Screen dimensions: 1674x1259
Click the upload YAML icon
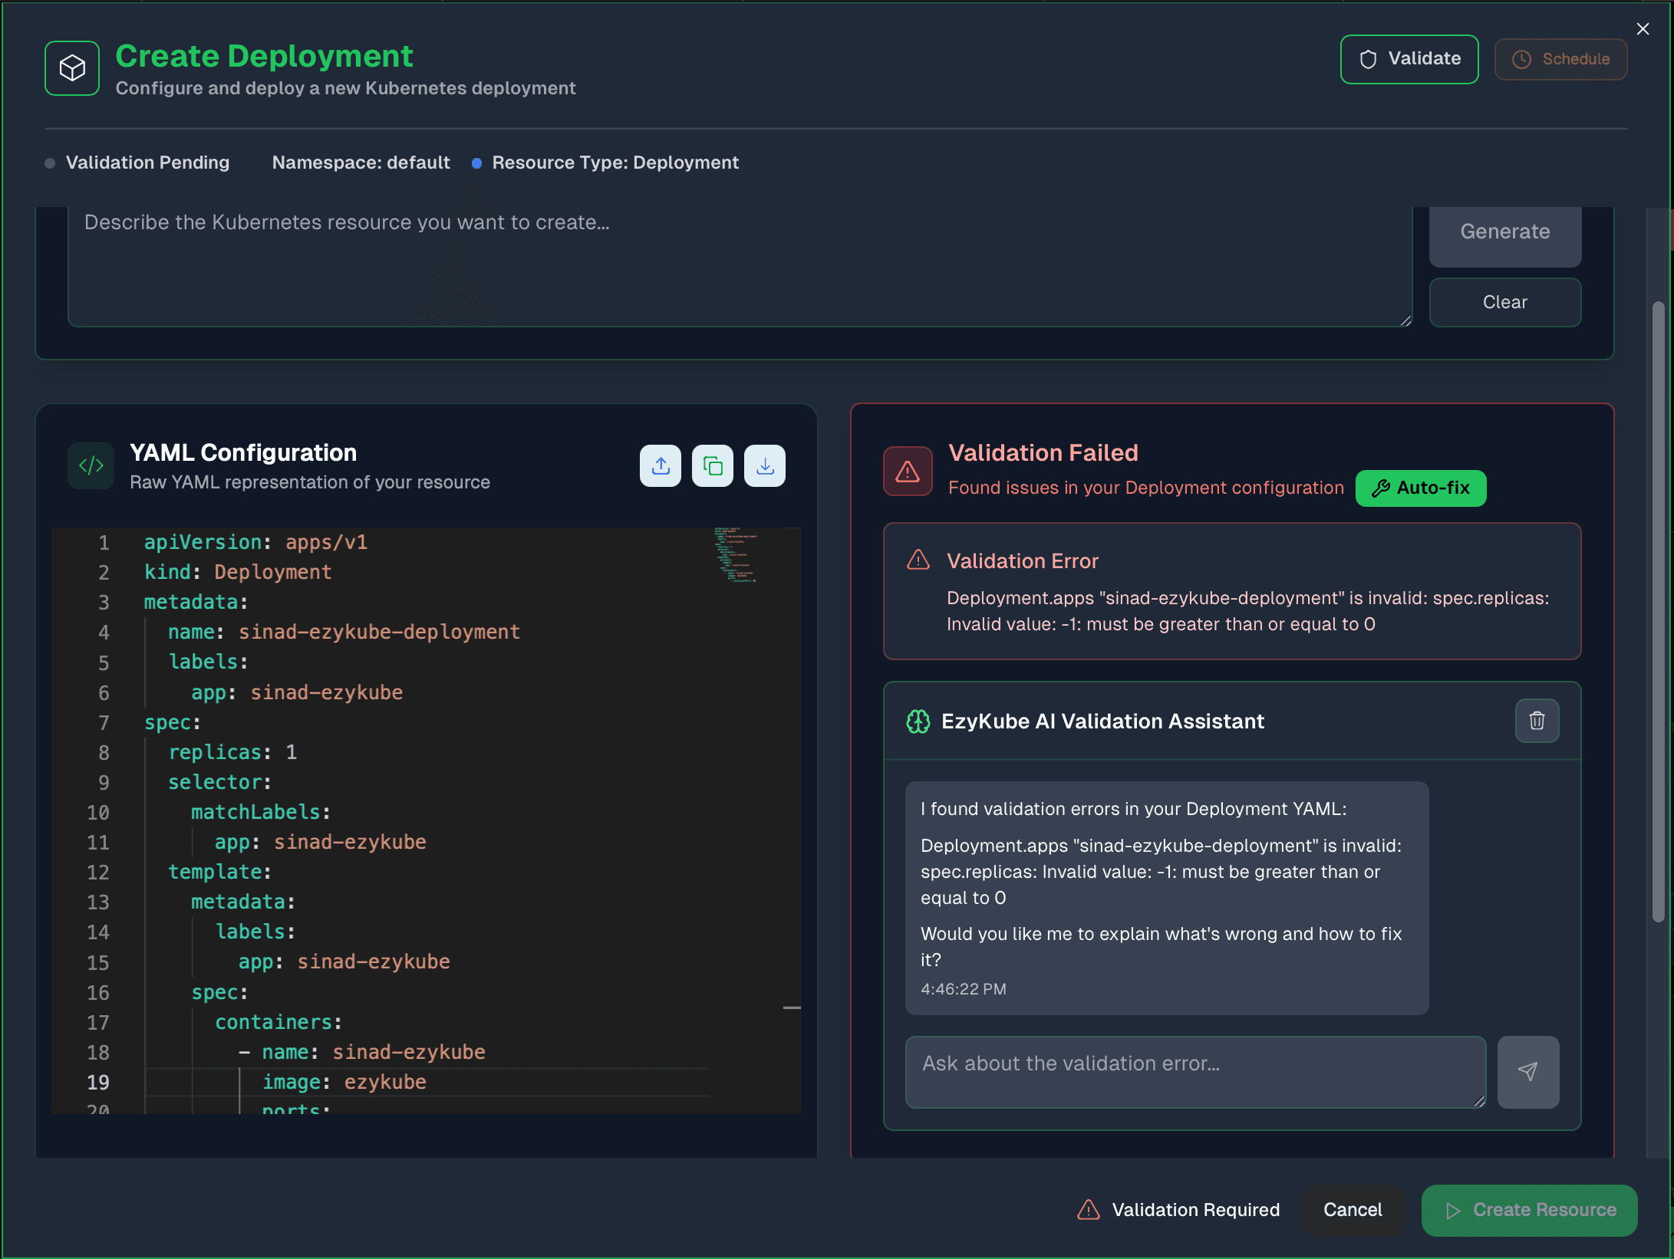[x=660, y=465]
